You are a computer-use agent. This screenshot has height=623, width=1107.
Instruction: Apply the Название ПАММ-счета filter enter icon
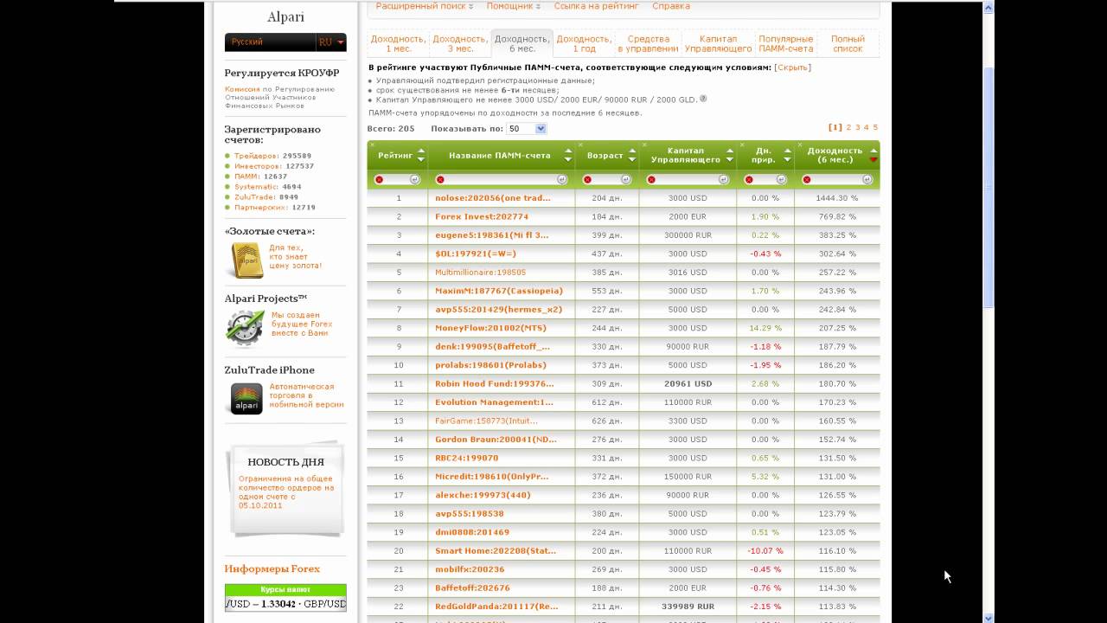562,180
